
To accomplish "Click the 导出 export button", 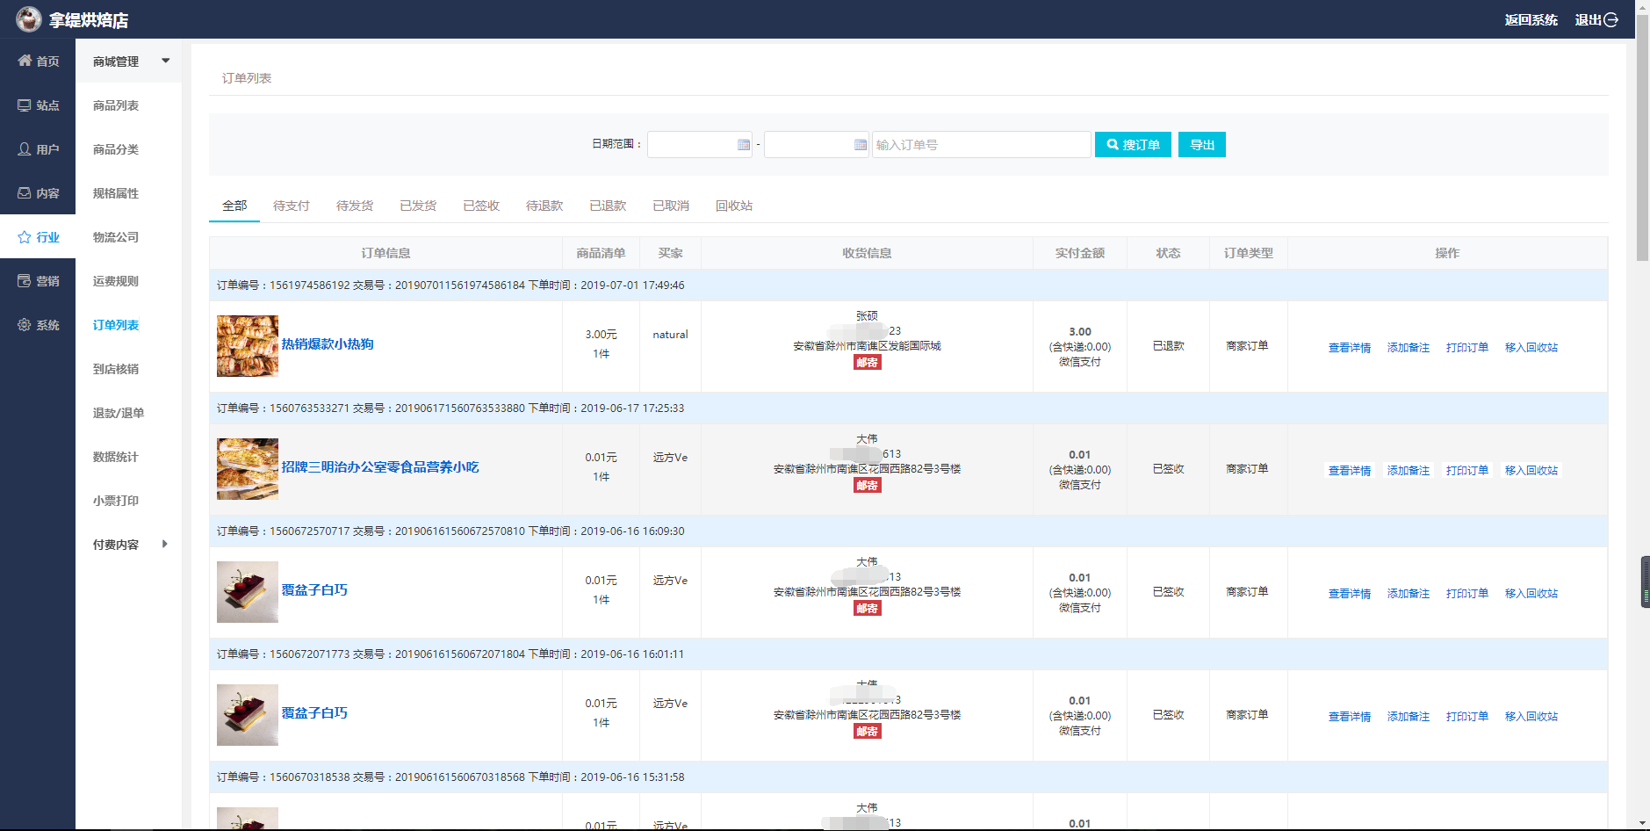I will 1202,145.
